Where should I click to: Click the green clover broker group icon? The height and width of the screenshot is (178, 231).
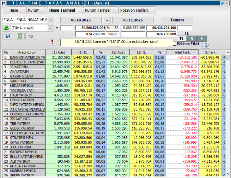tap(6, 28)
